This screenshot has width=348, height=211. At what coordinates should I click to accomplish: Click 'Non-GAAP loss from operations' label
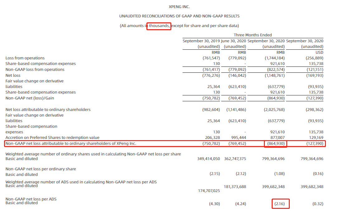pyautogui.click(x=35, y=70)
